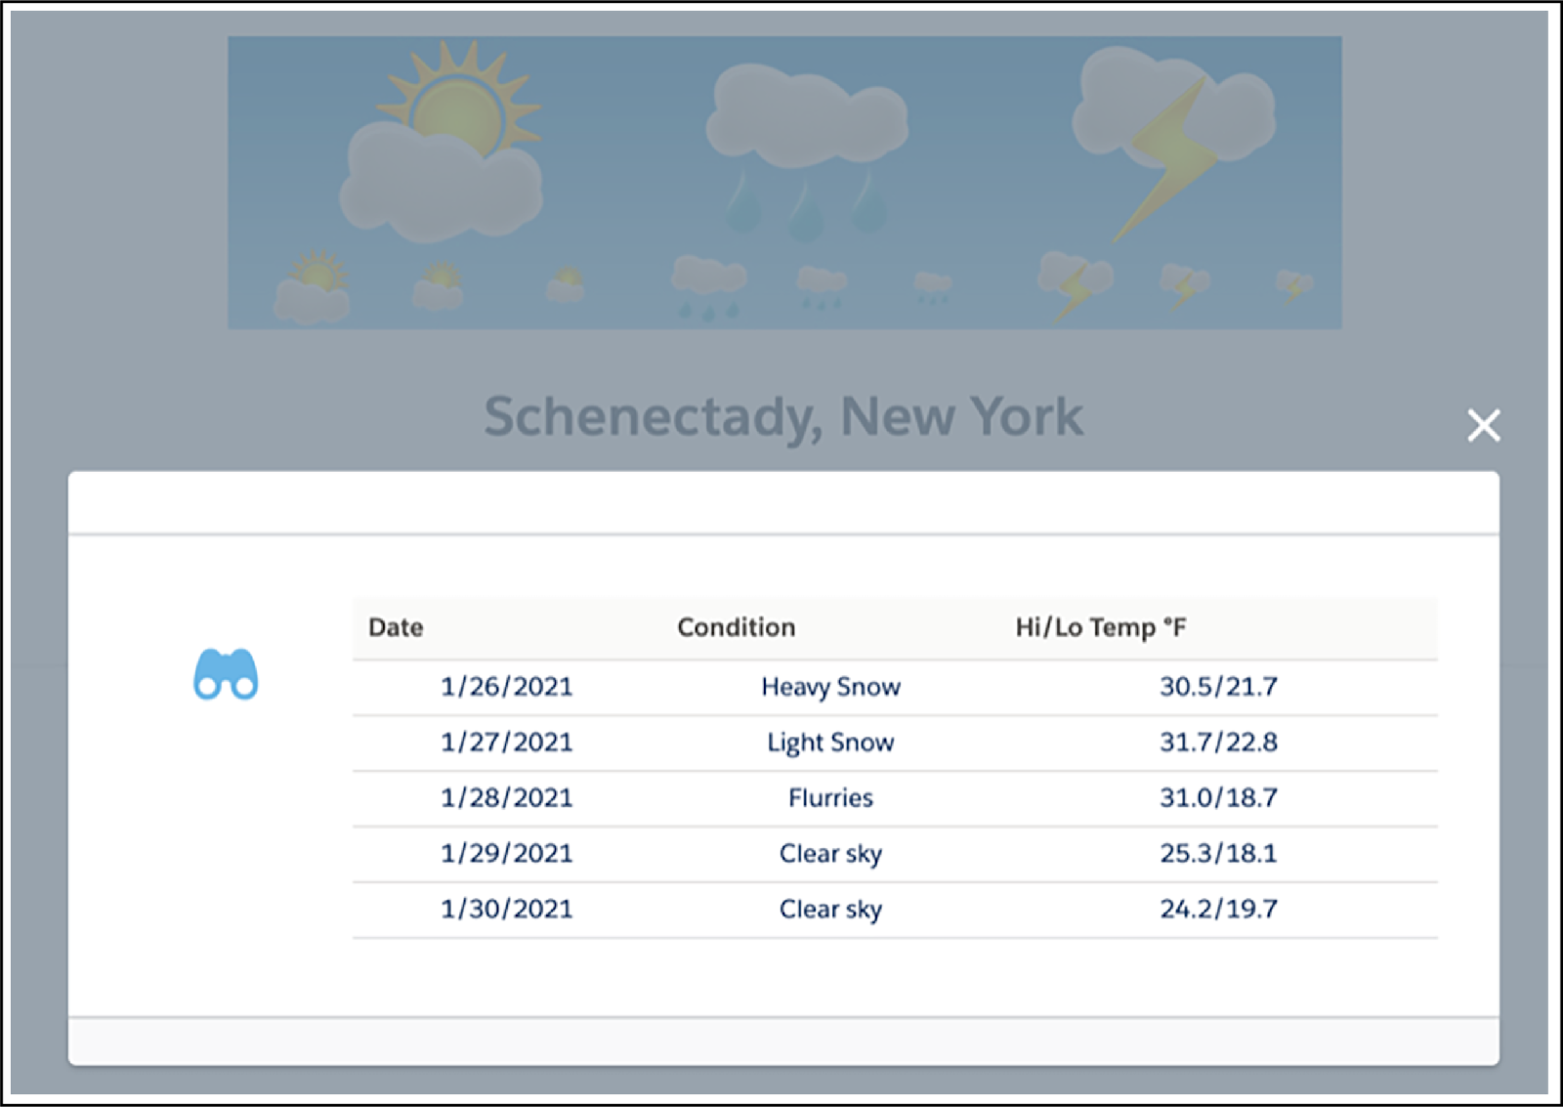Click the Flurries condition cell

831,798
